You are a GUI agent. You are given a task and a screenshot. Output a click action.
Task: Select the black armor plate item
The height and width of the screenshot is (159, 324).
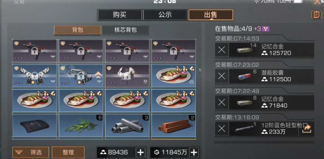(35, 125)
